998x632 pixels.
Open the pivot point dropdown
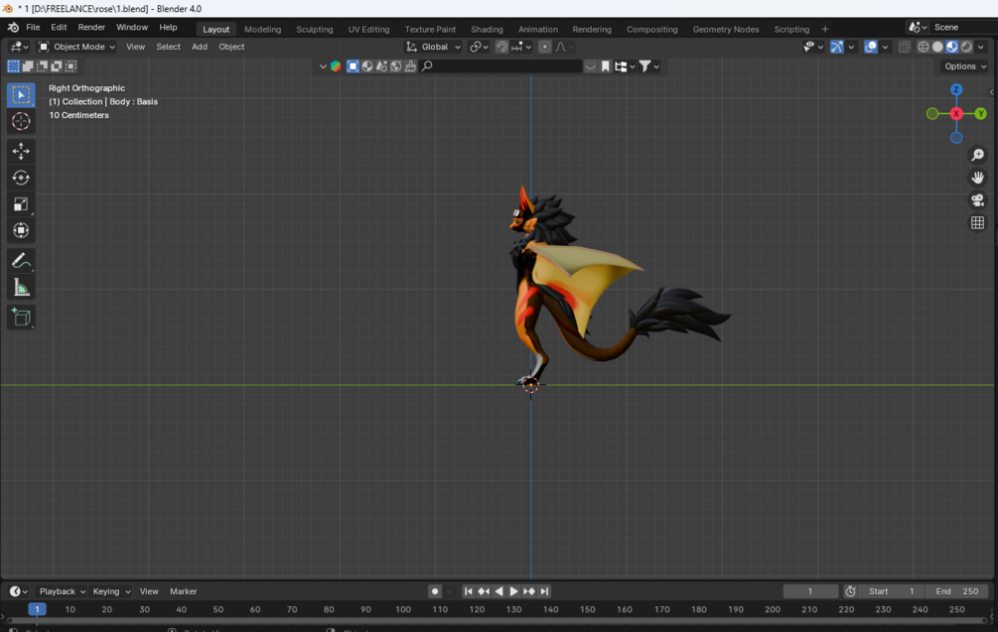tap(479, 47)
